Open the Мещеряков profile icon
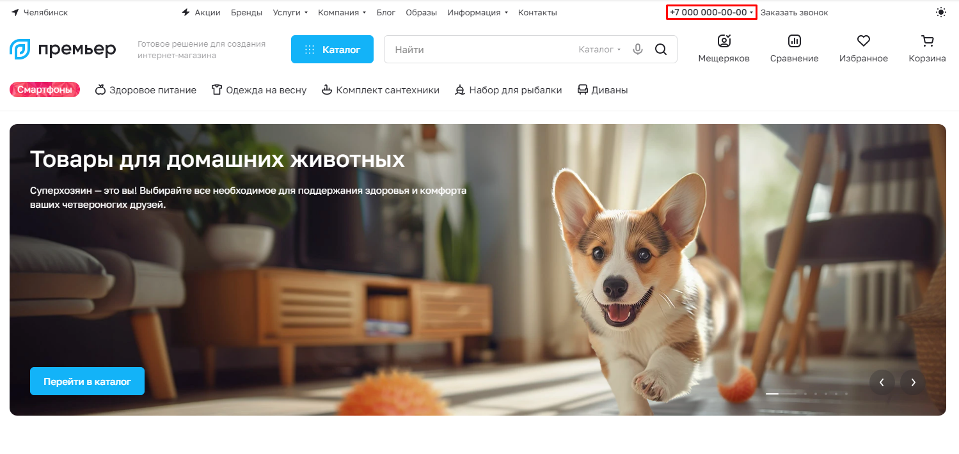 coord(724,42)
